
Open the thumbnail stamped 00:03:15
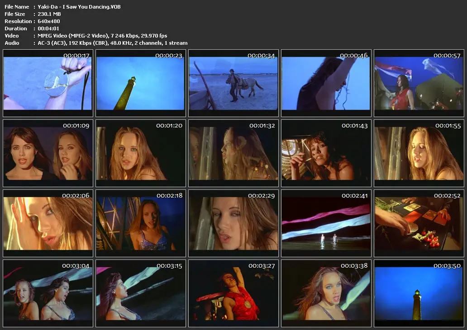point(141,293)
